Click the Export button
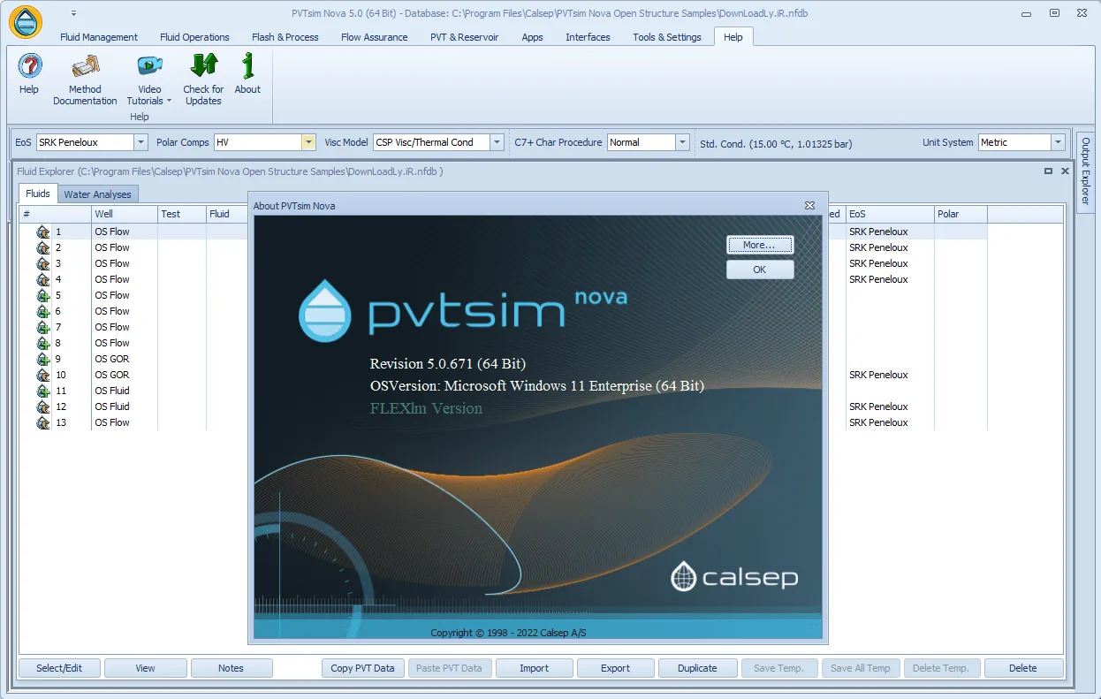The width and height of the screenshot is (1101, 699). (x=616, y=668)
